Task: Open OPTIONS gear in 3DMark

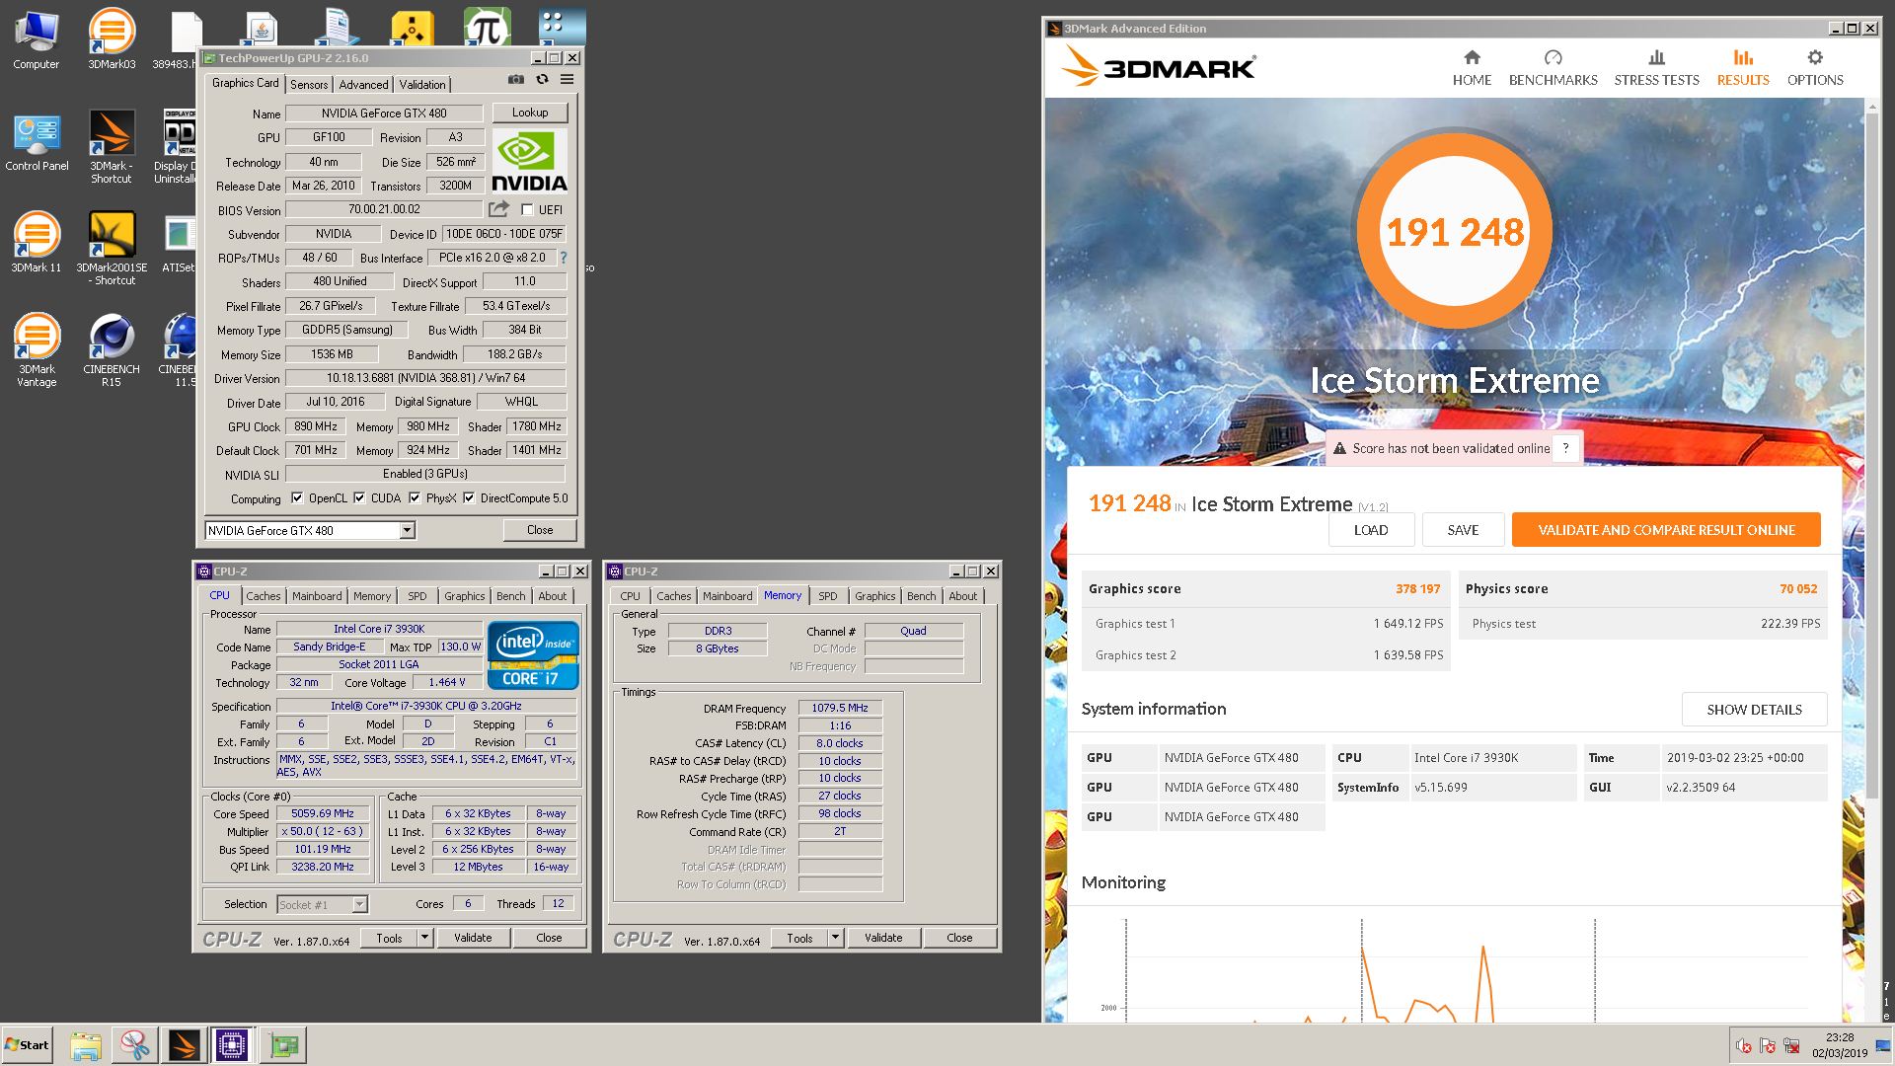Action: [x=1815, y=68]
